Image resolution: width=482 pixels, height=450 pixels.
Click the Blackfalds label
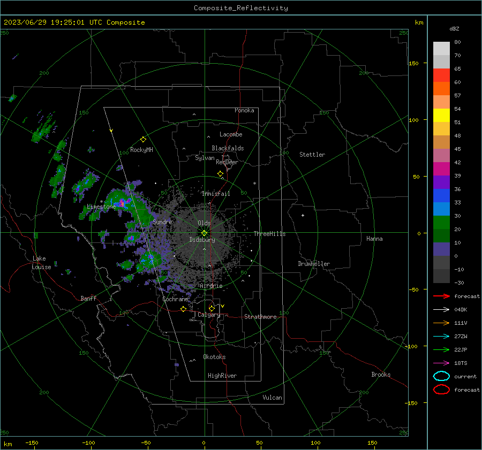click(x=228, y=148)
